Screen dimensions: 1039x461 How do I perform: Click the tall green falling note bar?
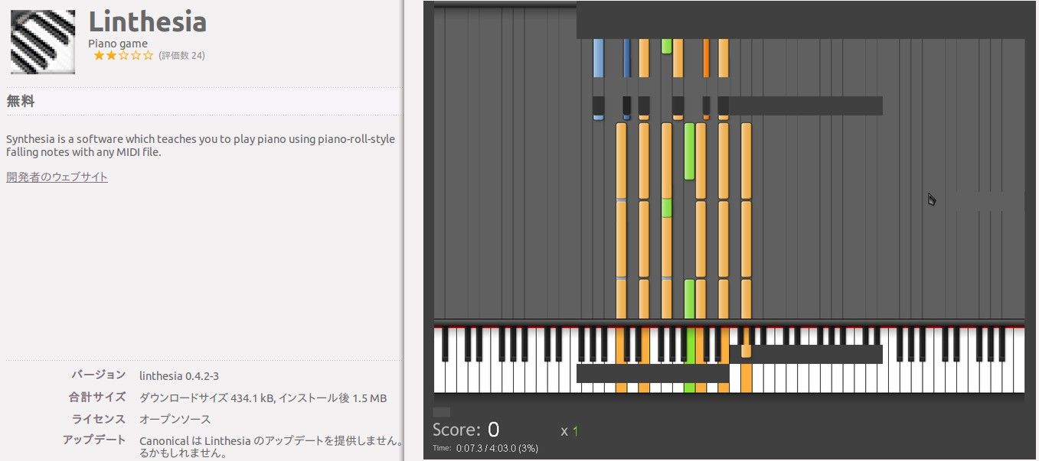coord(689,151)
